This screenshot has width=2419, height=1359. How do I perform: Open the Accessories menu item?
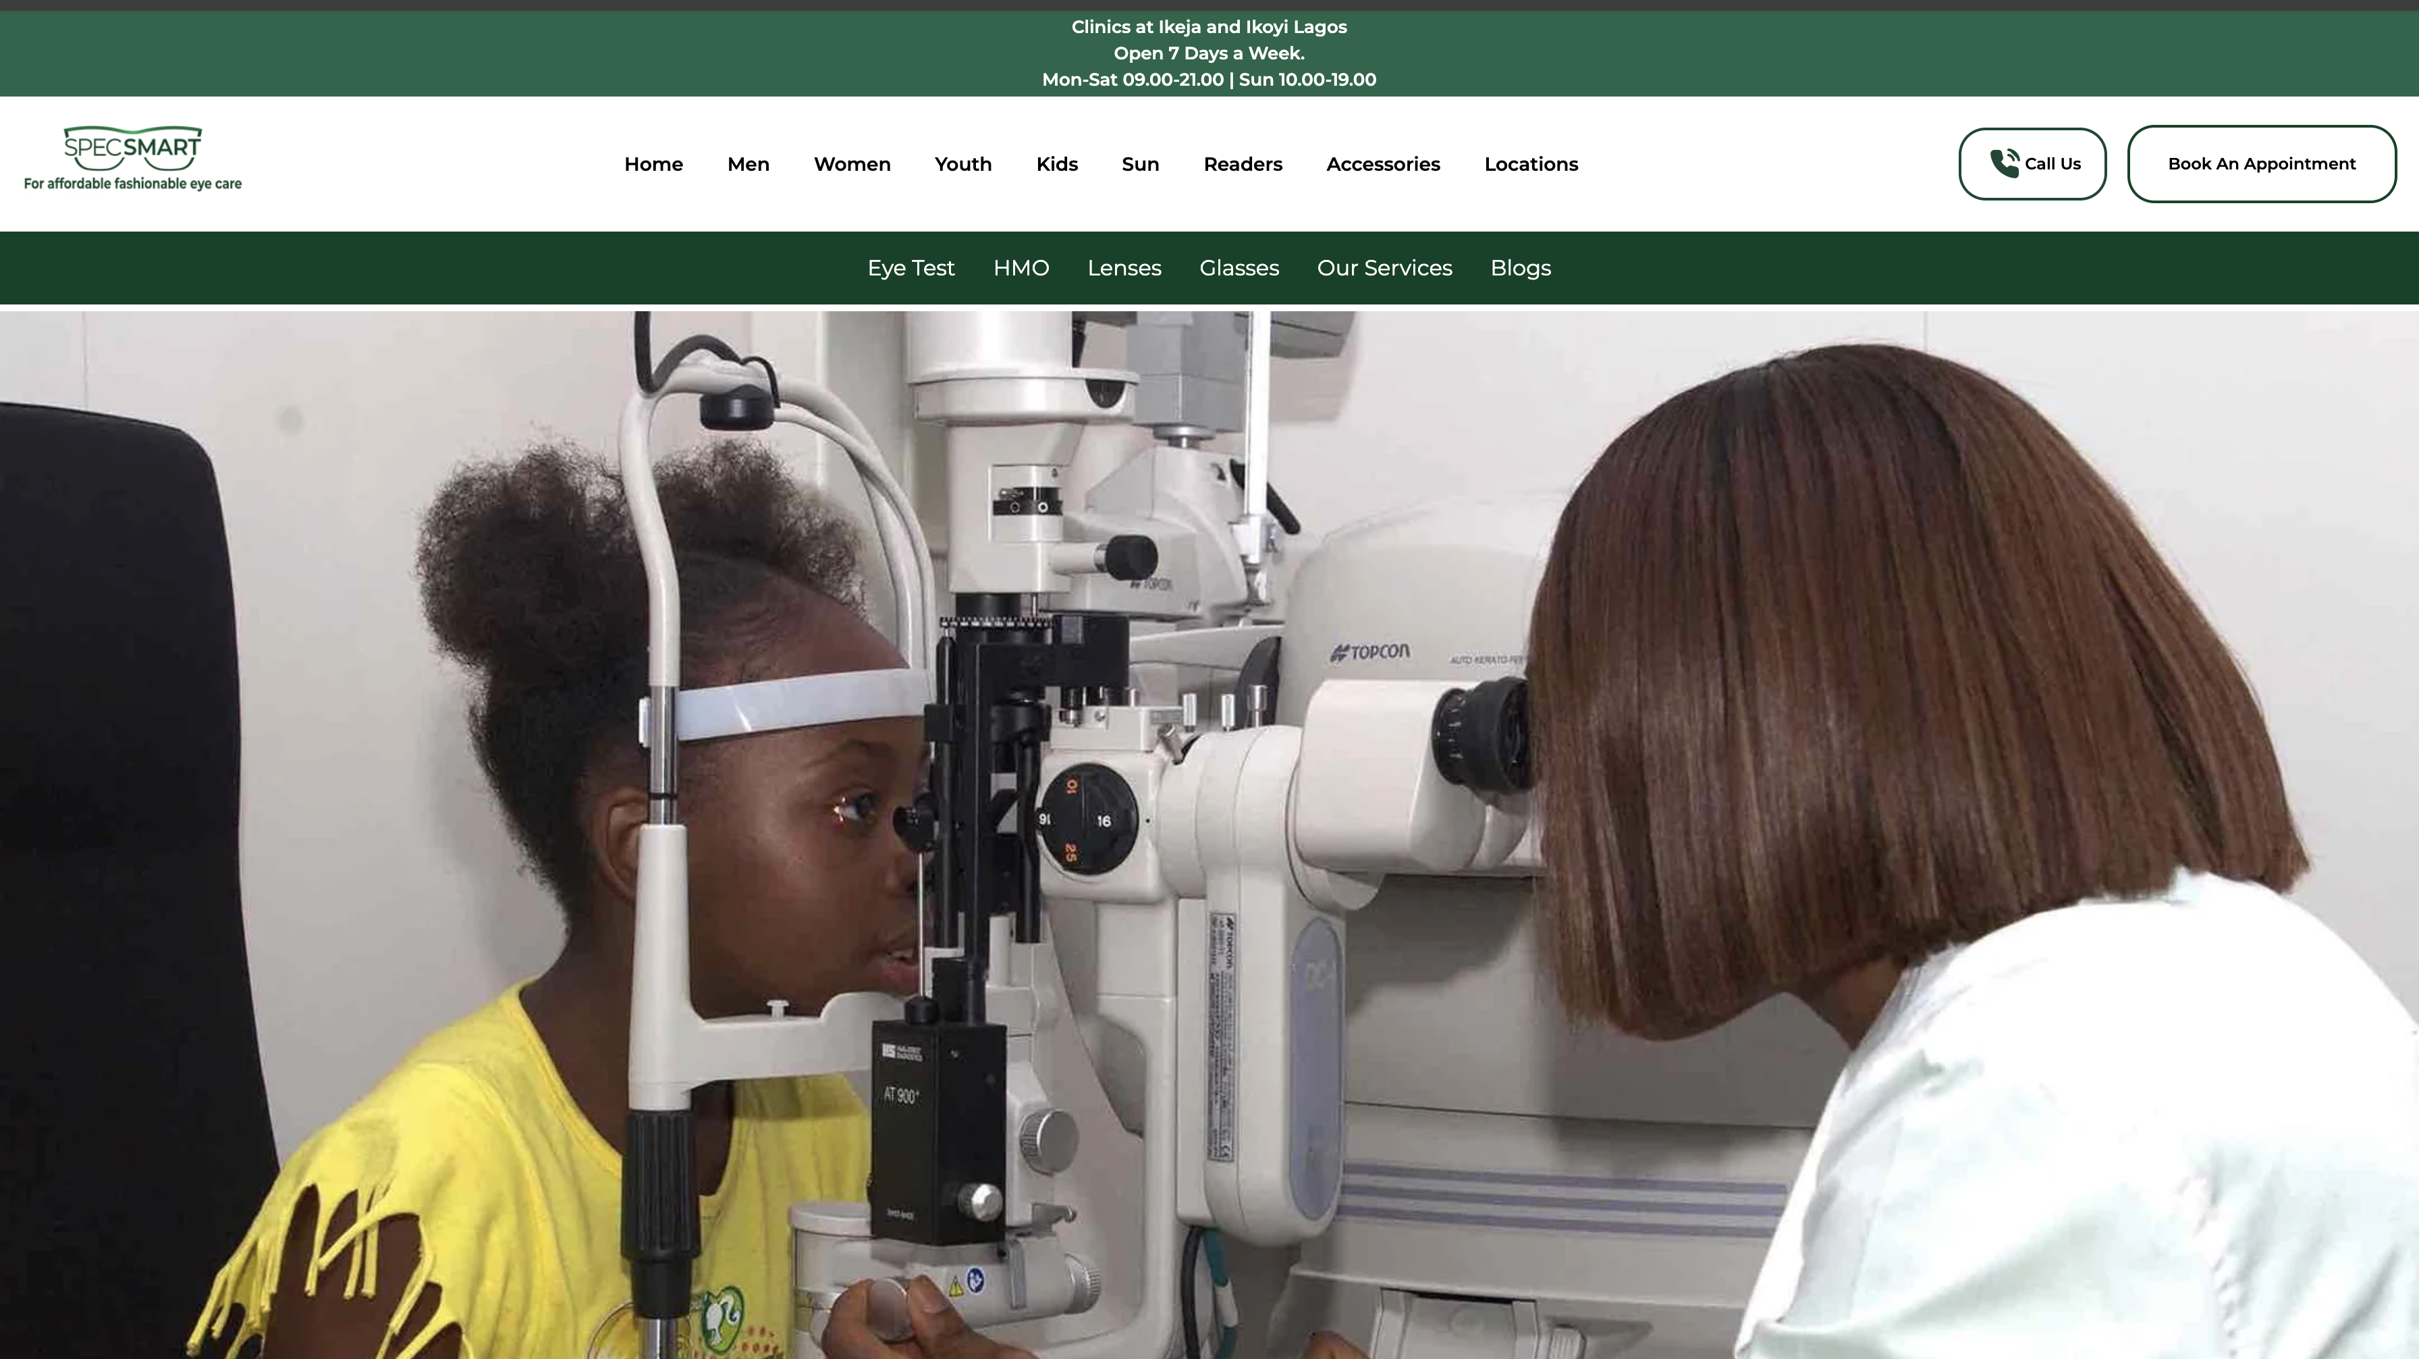pyautogui.click(x=1382, y=164)
